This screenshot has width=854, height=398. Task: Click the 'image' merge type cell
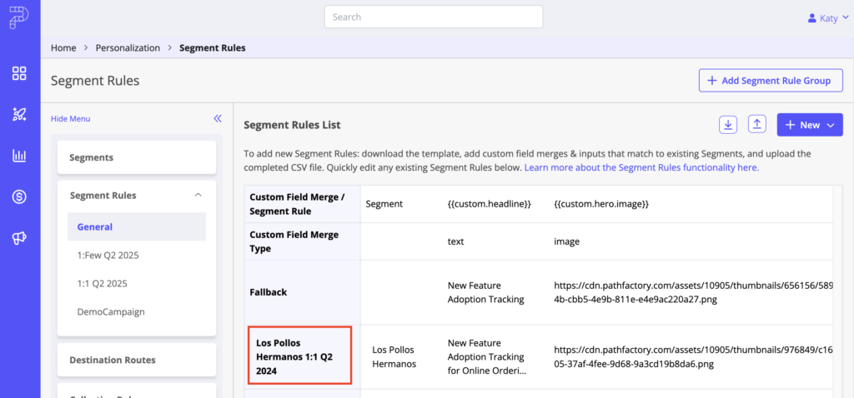[x=566, y=241]
